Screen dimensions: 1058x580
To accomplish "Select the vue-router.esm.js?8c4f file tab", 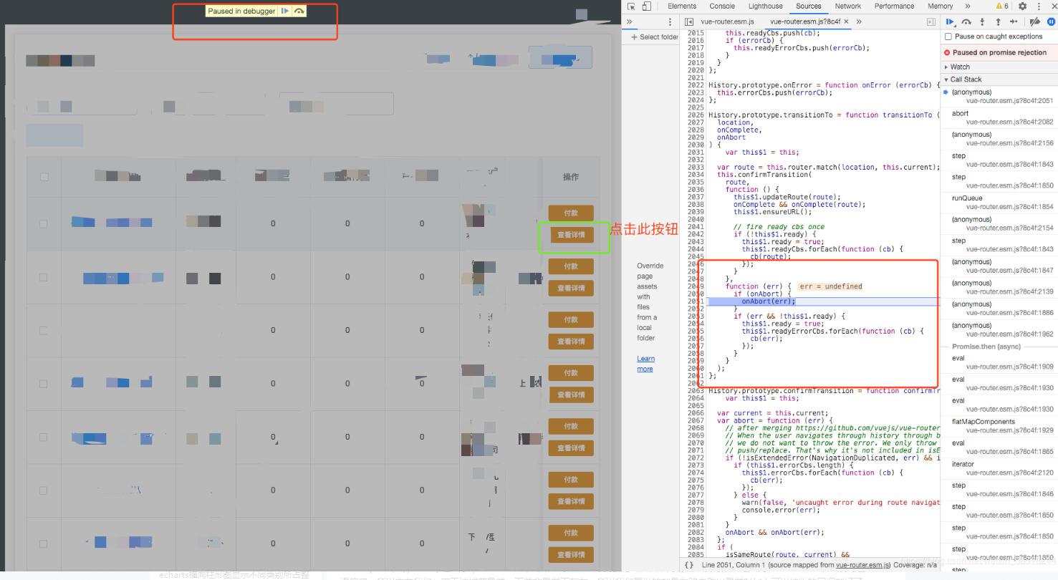I will pyautogui.click(x=805, y=21).
